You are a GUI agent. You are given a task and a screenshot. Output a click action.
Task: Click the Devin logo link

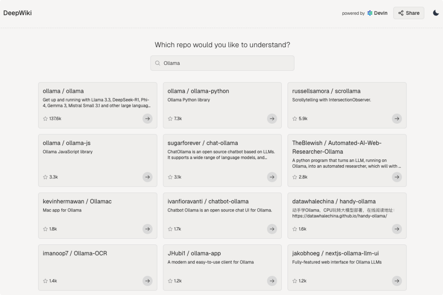point(377,13)
